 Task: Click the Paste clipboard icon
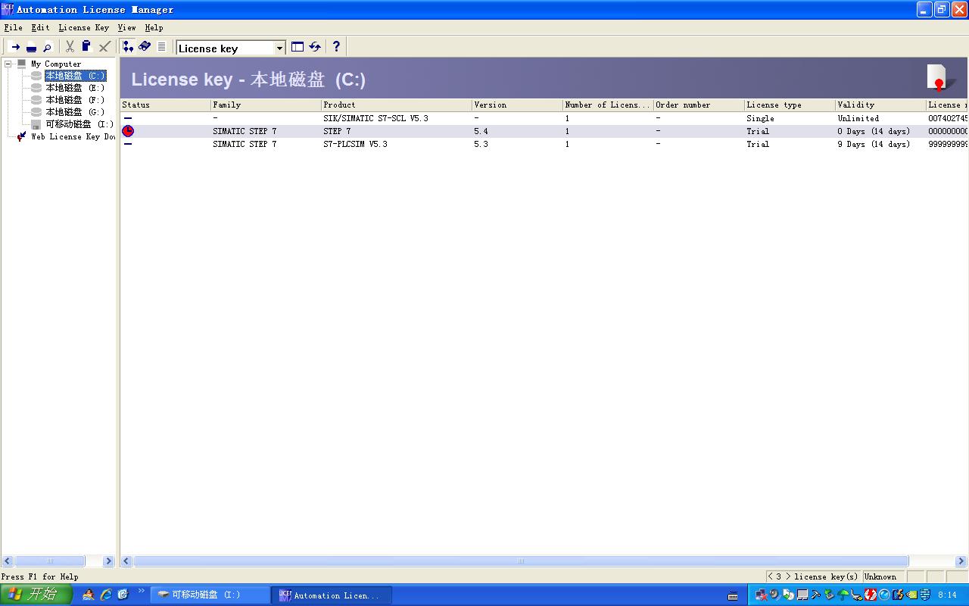coord(86,47)
